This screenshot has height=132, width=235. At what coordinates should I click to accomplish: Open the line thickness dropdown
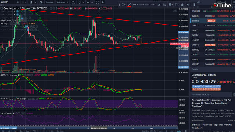pos(135,5)
